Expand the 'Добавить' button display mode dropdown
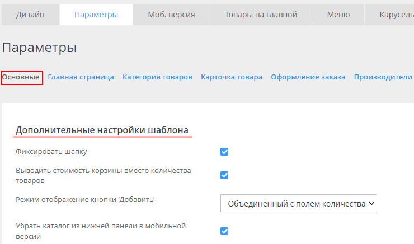This screenshot has width=414, height=244. [299, 204]
